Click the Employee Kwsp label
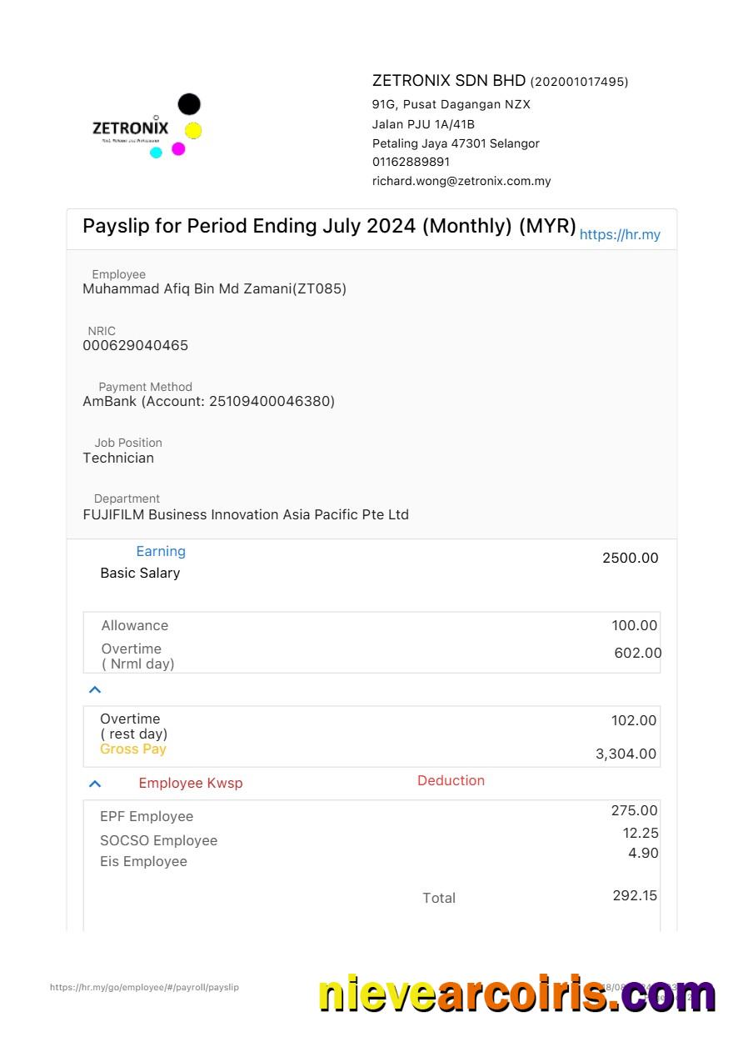 pyautogui.click(x=191, y=784)
